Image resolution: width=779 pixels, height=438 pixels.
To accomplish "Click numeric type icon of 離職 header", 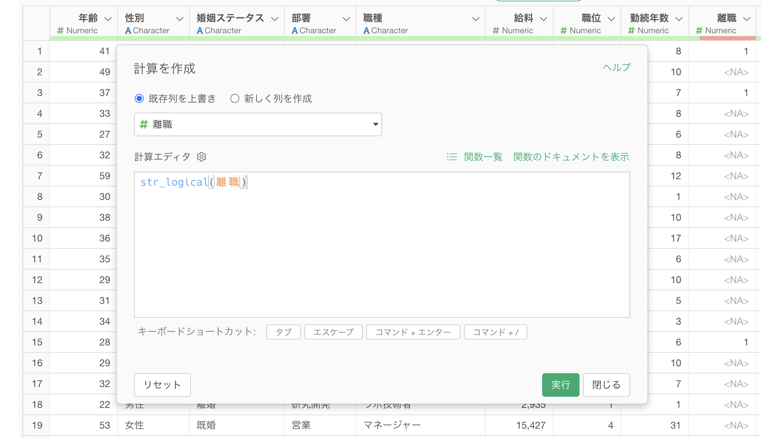I will point(699,30).
